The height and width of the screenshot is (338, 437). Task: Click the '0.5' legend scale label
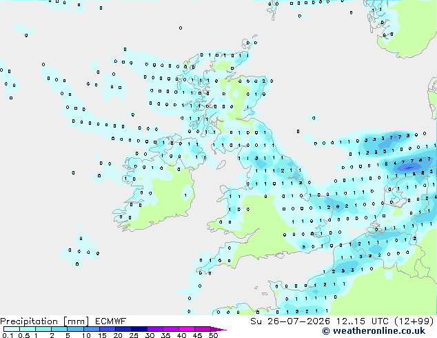pyautogui.click(x=23, y=335)
